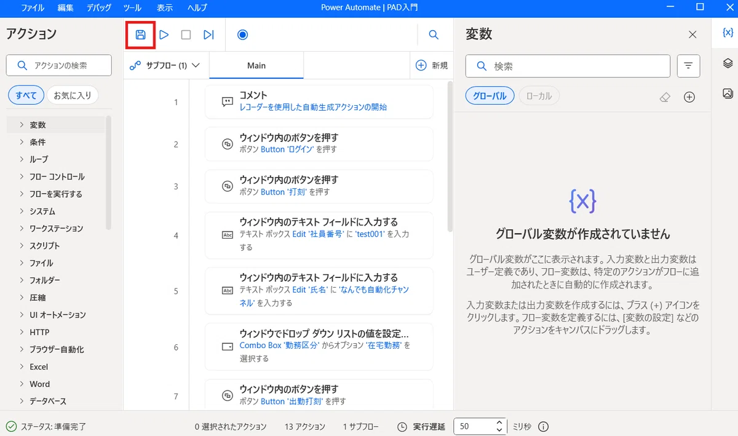Click the Combo Box '勤務区分' link
Viewport: 738px width, 436px height.
[x=279, y=346]
